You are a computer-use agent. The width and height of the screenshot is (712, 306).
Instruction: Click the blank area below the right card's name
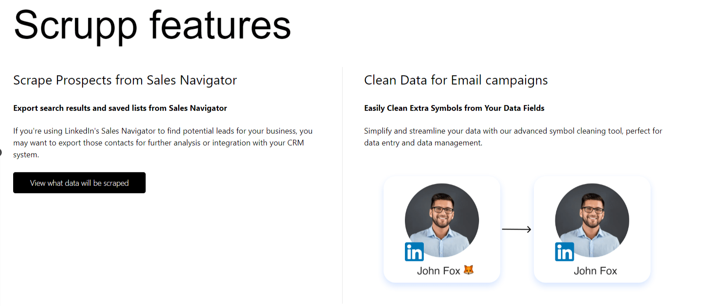(x=592, y=280)
